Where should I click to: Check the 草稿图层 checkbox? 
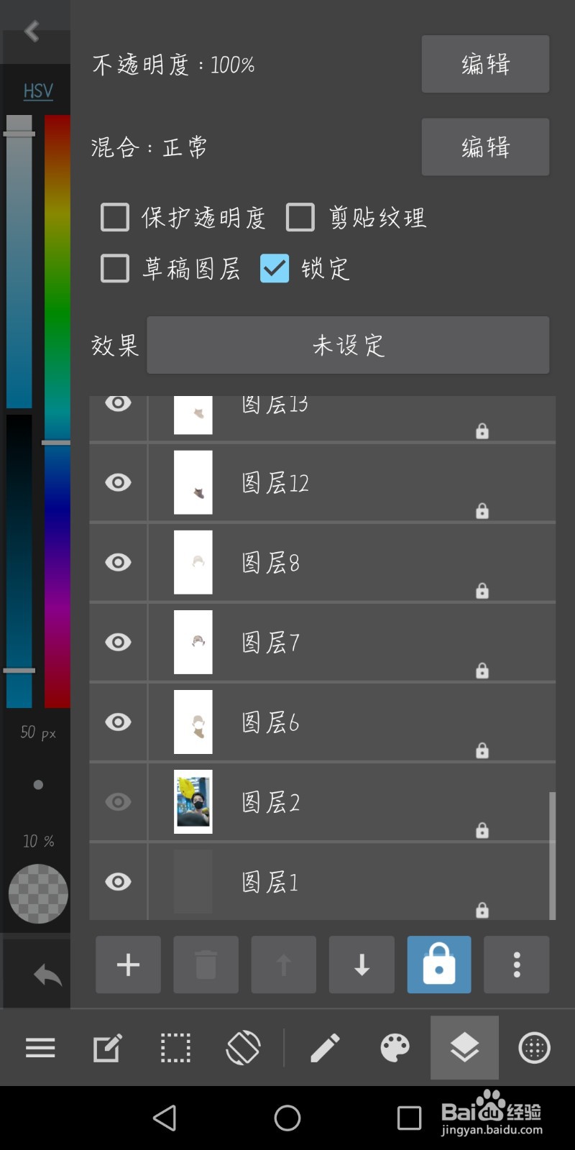point(114,268)
